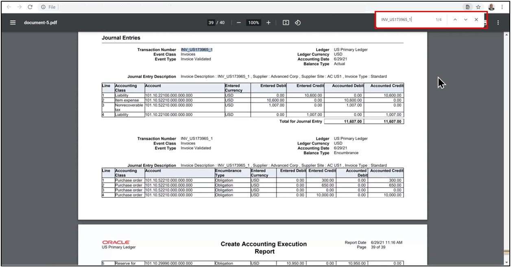Image resolution: width=511 pixels, height=268 pixels.
Task: Rotate the PDF counterclockwise
Action: click(298, 22)
